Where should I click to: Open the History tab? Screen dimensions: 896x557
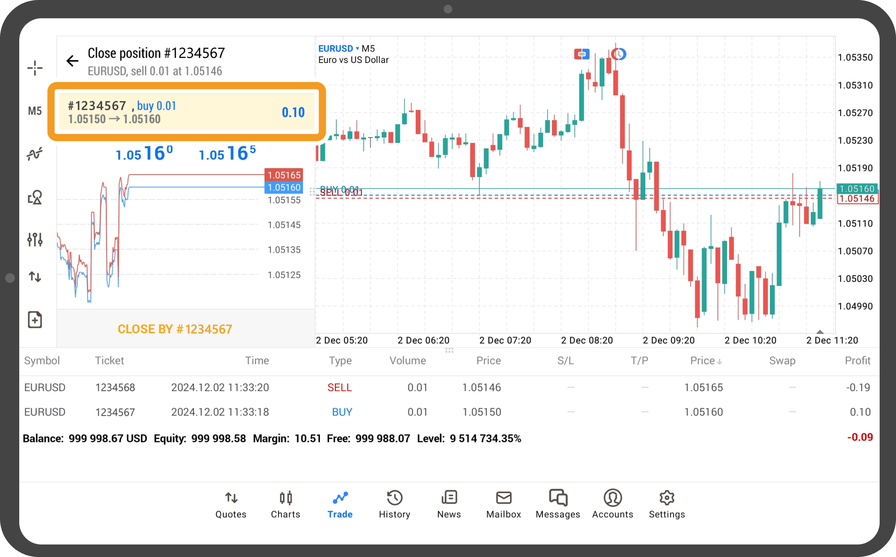point(394,504)
